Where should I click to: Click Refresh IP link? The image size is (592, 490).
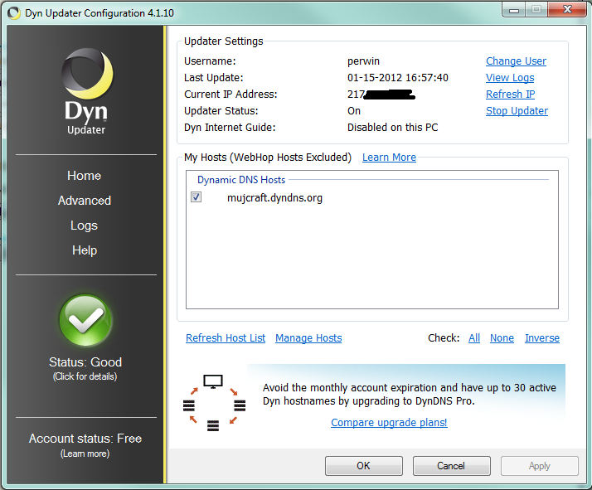click(510, 95)
